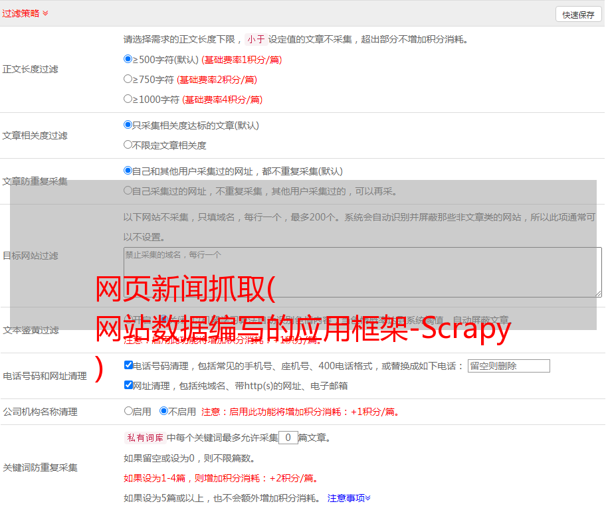
Task: Click the 文章防重复采集 label
Action: coord(35,181)
